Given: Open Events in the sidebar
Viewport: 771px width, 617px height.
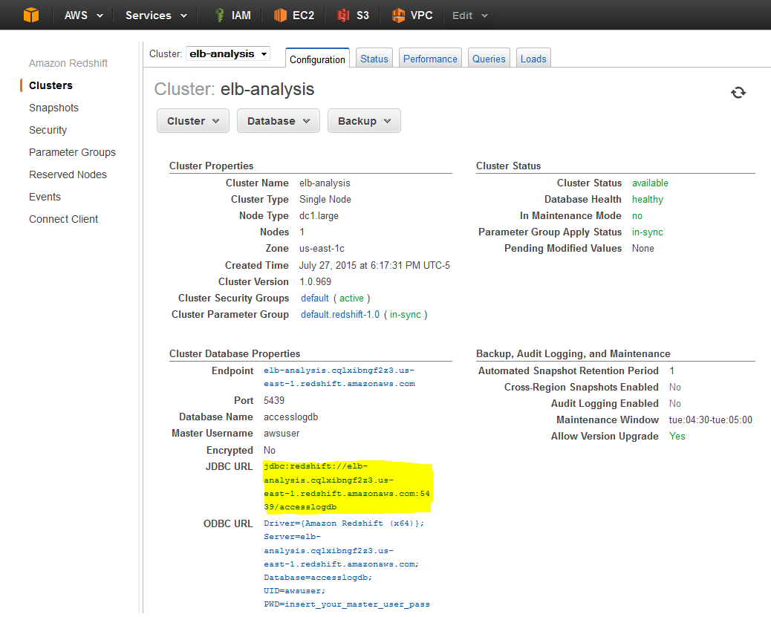Looking at the screenshot, I should coord(45,197).
